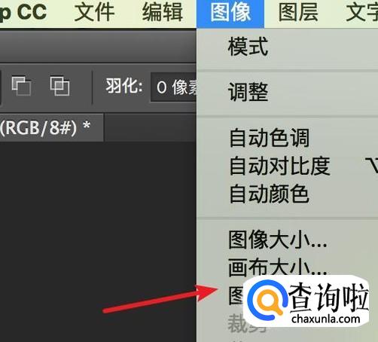Expand the 调整 submenu
This screenshot has width=378, height=342.
pyautogui.click(x=288, y=92)
